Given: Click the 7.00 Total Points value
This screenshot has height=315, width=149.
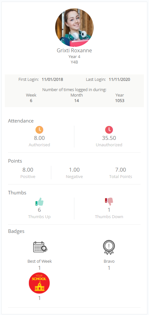Looking at the screenshot, I should (x=120, y=170).
